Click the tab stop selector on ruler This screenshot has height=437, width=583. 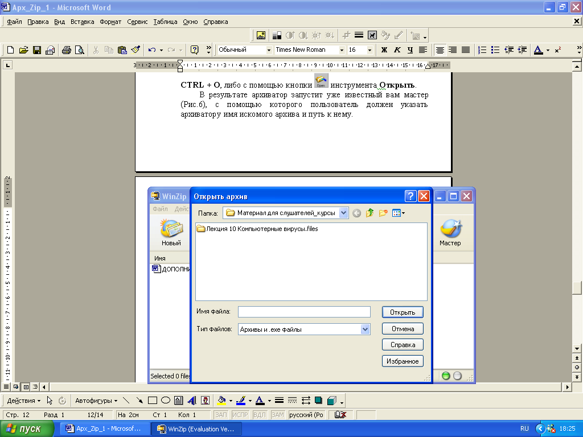(7, 65)
